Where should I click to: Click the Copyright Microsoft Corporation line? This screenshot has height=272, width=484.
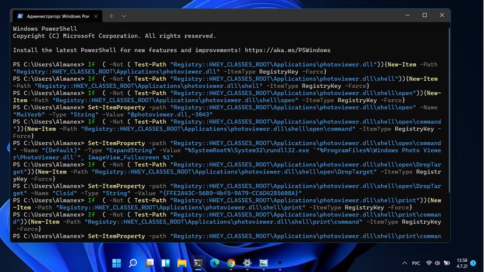(114, 36)
